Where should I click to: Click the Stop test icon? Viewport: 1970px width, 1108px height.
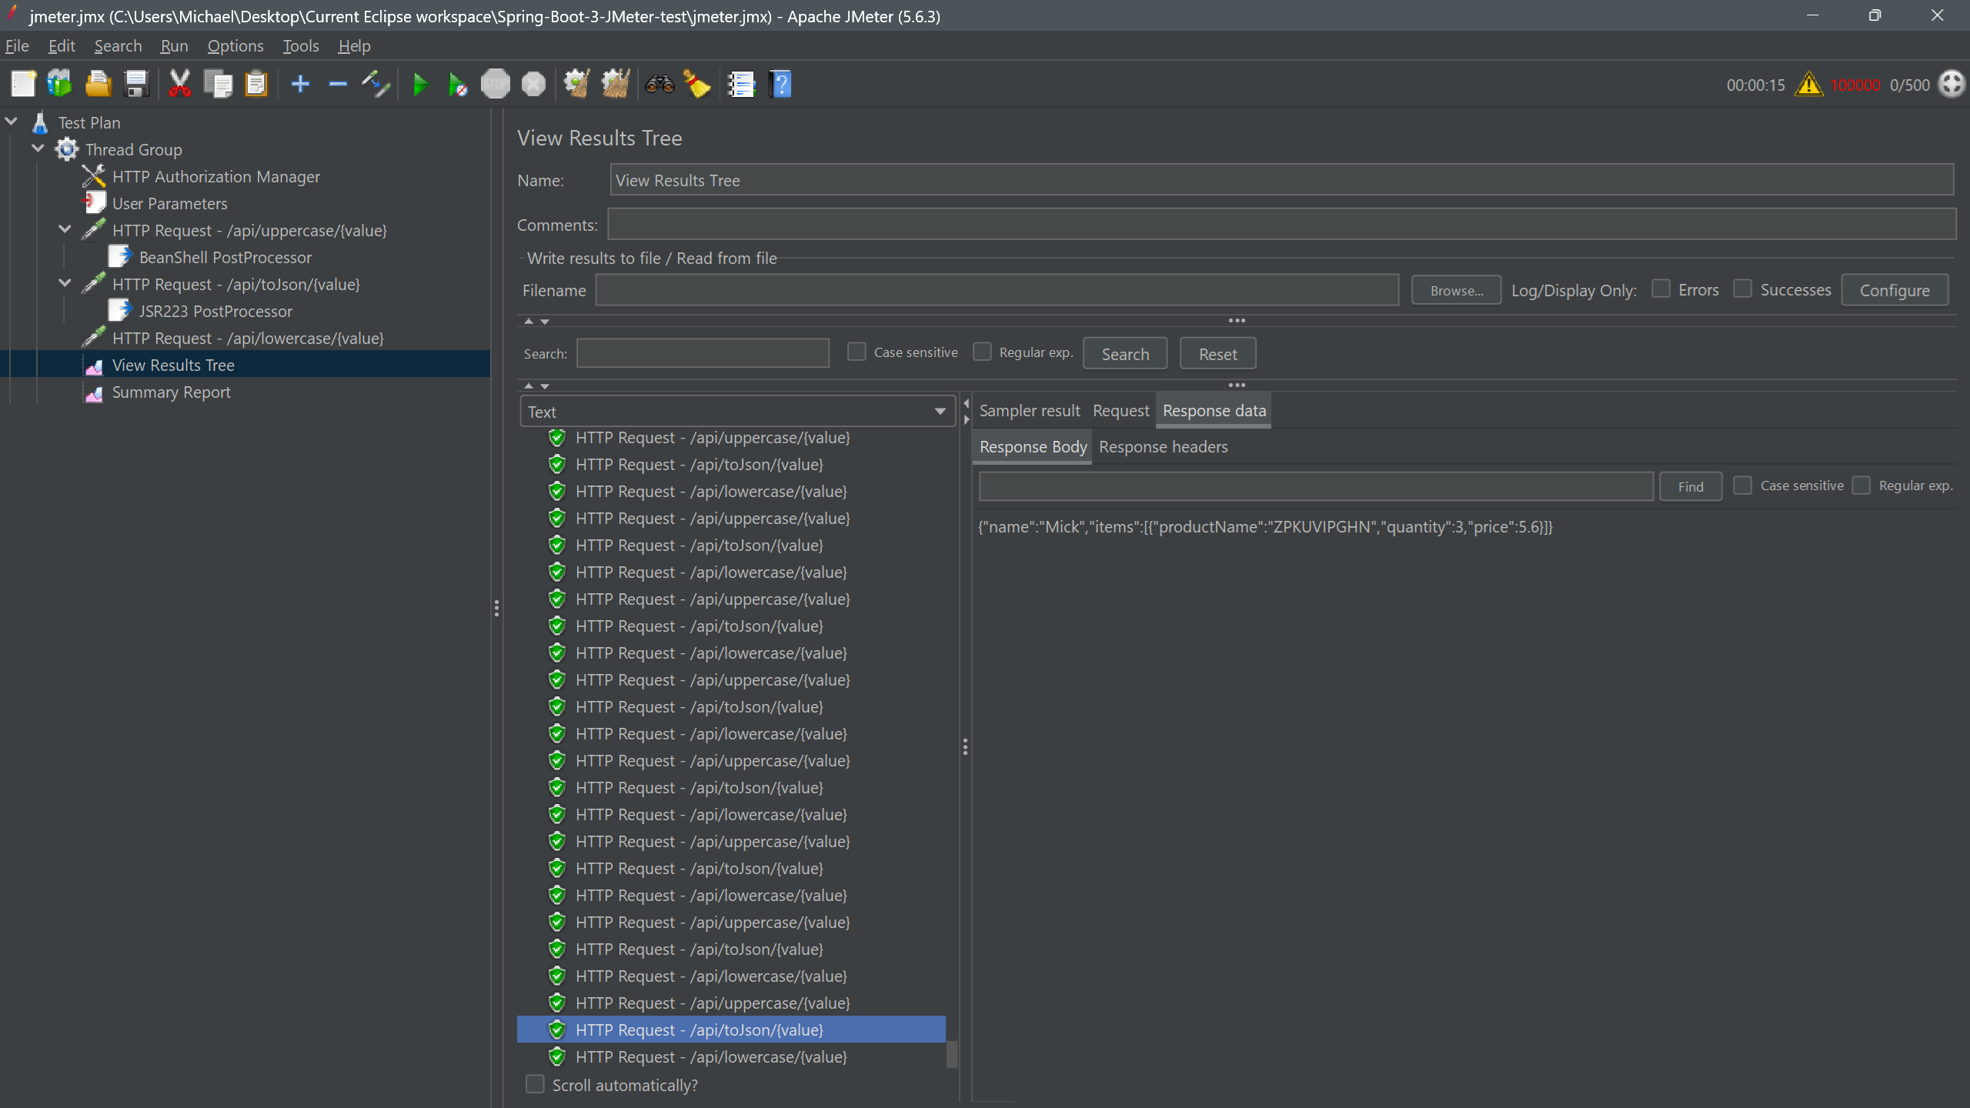pos(496,84)
